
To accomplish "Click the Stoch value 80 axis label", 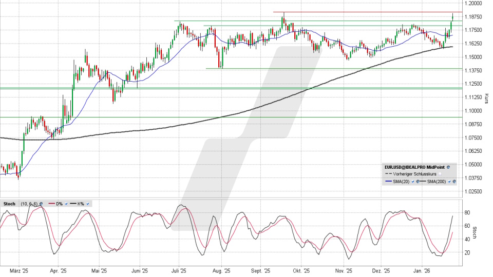I will point(468,212).
